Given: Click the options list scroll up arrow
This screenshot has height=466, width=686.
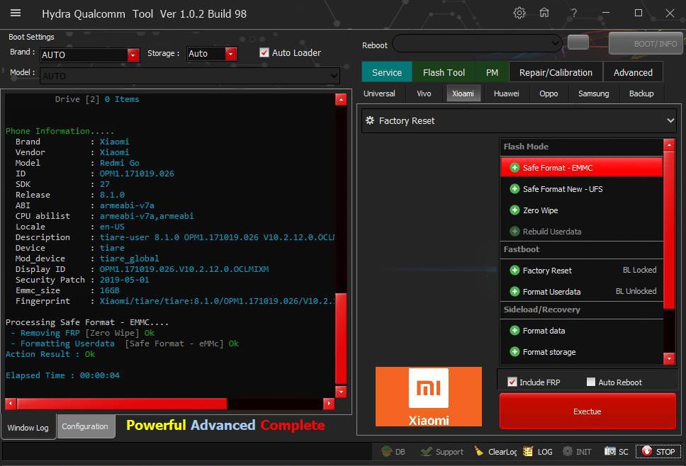Looking at the screenshot, I should [669, 144].
